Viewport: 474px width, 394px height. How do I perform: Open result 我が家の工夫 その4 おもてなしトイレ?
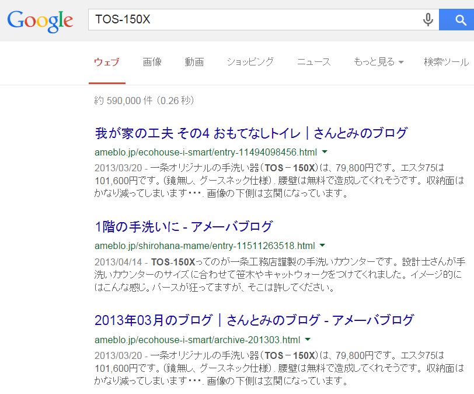pyautogui.click(x=251, y=133)
